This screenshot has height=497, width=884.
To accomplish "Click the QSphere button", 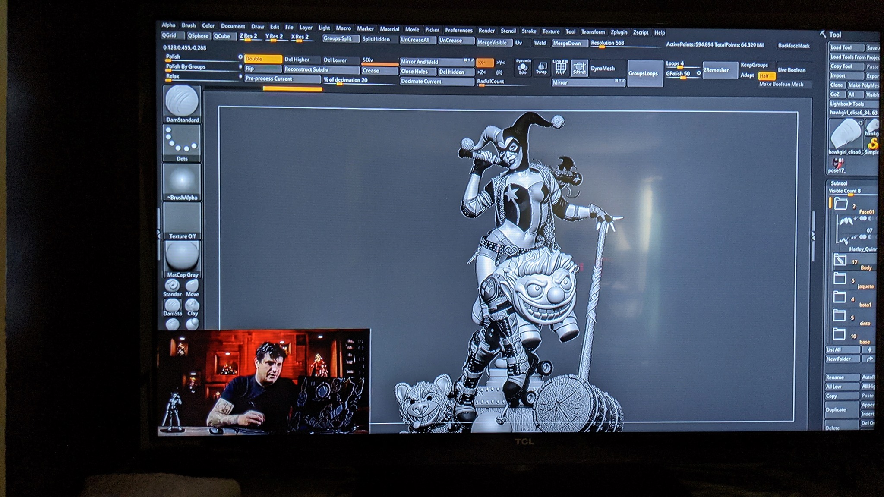I will pos(198,36).
